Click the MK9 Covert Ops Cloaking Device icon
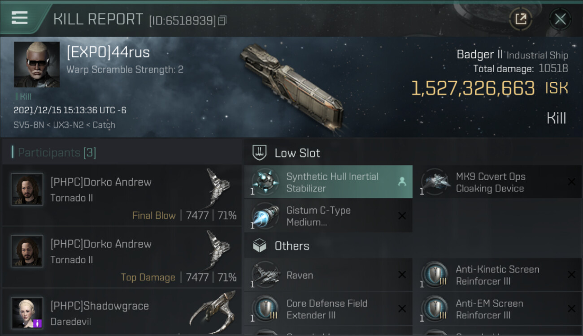Viewport: 583px width, 336px height. click(435, 181)
